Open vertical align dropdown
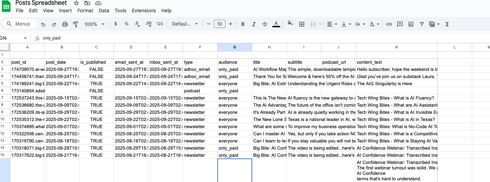490x182 pixels. [346, 24]
